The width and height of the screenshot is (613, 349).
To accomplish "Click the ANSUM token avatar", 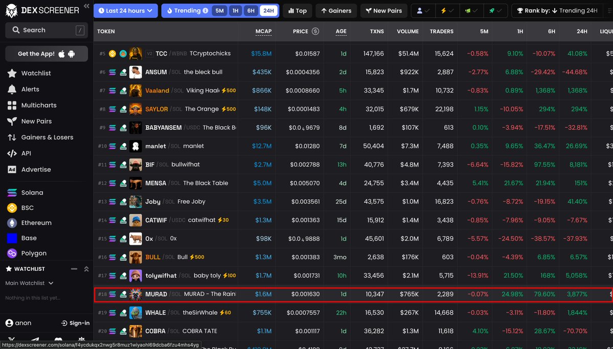I will [135, 72].
